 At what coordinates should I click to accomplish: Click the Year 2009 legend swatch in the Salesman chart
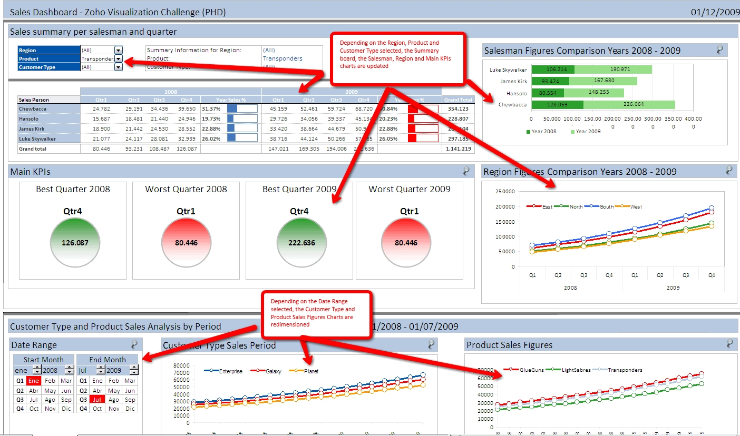point(573,132)
